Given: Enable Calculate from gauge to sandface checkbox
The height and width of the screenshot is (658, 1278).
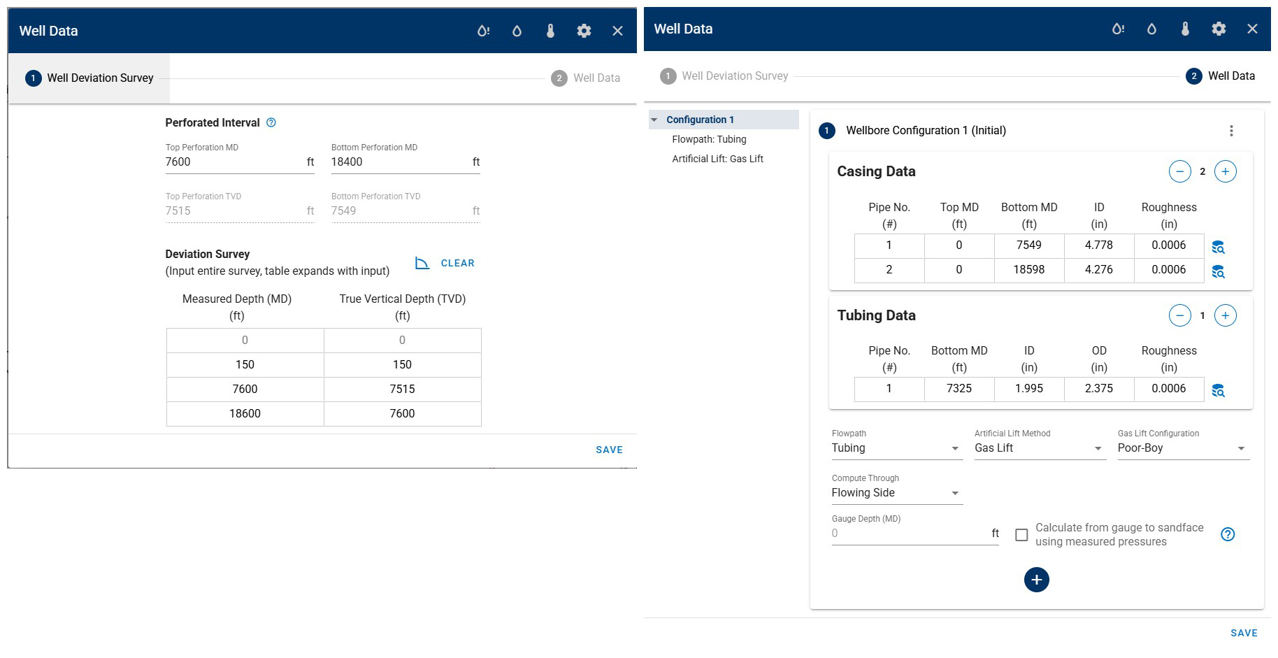Looking at the screenshot, I should (x=1021, y=535).
